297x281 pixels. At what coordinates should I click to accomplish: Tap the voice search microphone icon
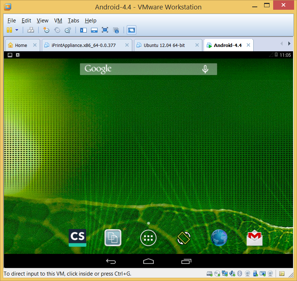coord(205,69)
